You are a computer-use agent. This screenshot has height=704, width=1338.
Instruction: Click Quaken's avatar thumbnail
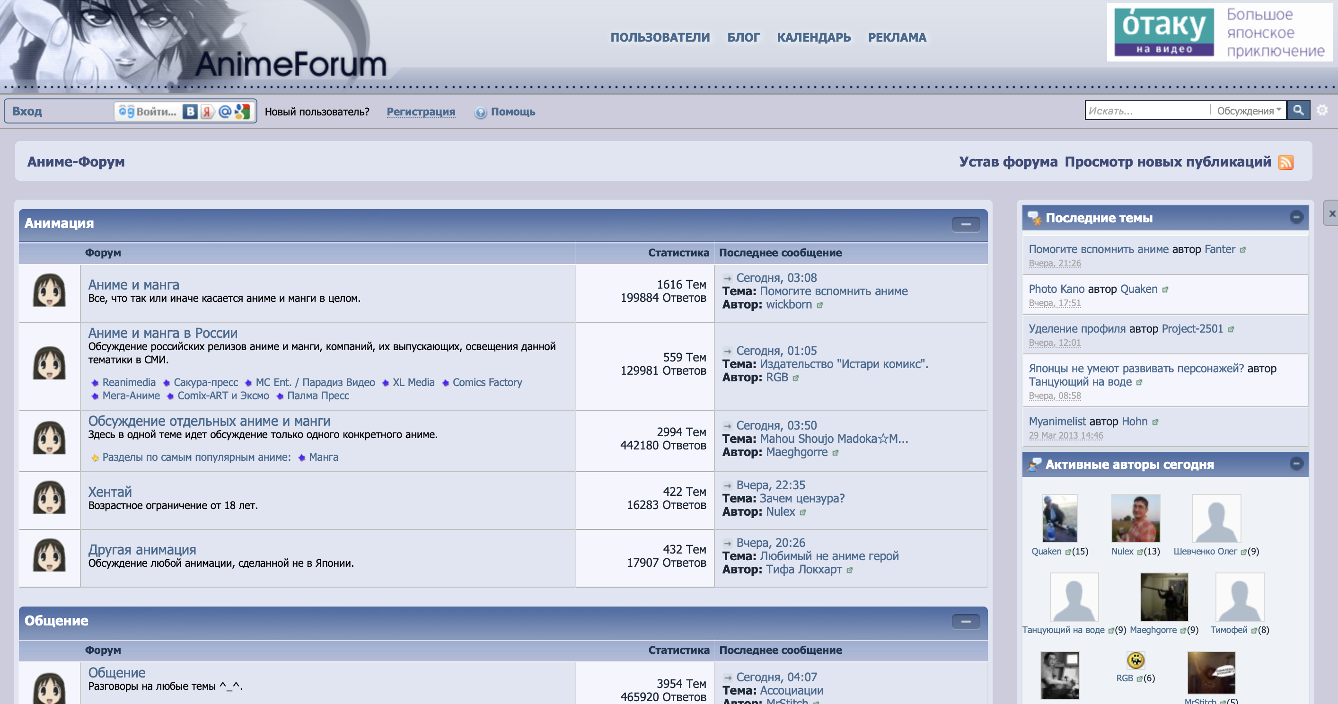point(1060,519)
